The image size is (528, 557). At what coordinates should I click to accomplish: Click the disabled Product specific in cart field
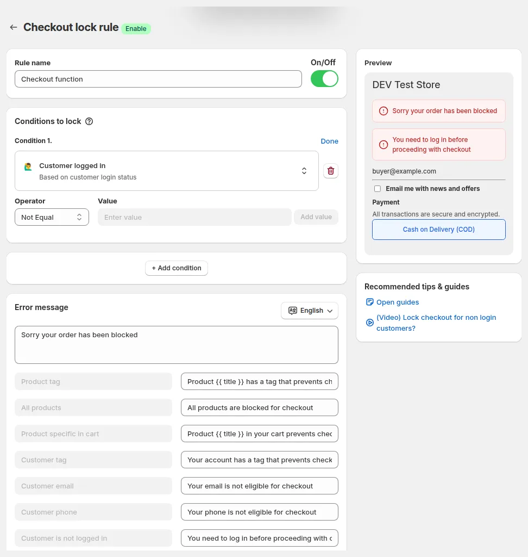(x=93, y=434)
